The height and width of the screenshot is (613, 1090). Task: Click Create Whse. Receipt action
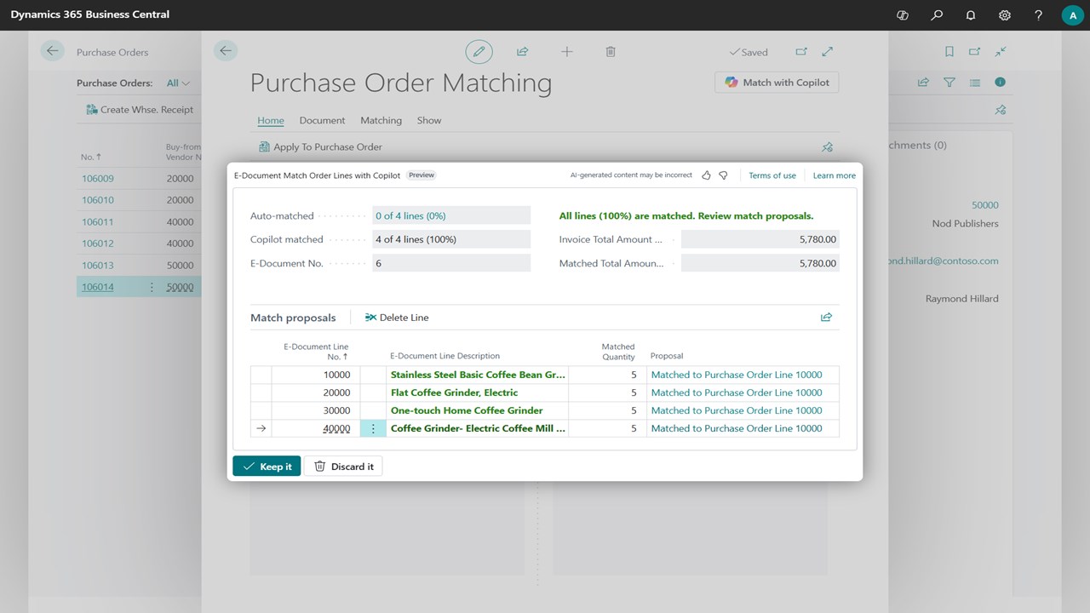140,110
